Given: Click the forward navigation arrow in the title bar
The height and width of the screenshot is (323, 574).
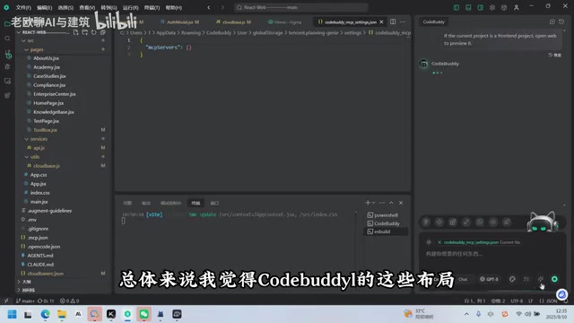Looking at the screenshot, I should point(222,7).
